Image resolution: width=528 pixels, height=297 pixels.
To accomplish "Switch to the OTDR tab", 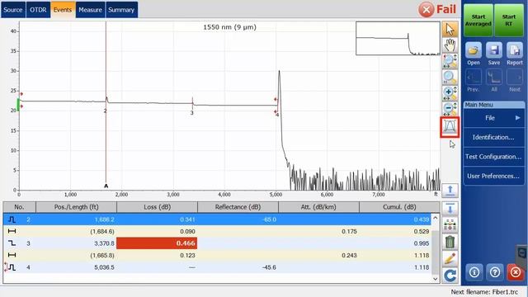I will pyautogui.click(x=38, y=10).
